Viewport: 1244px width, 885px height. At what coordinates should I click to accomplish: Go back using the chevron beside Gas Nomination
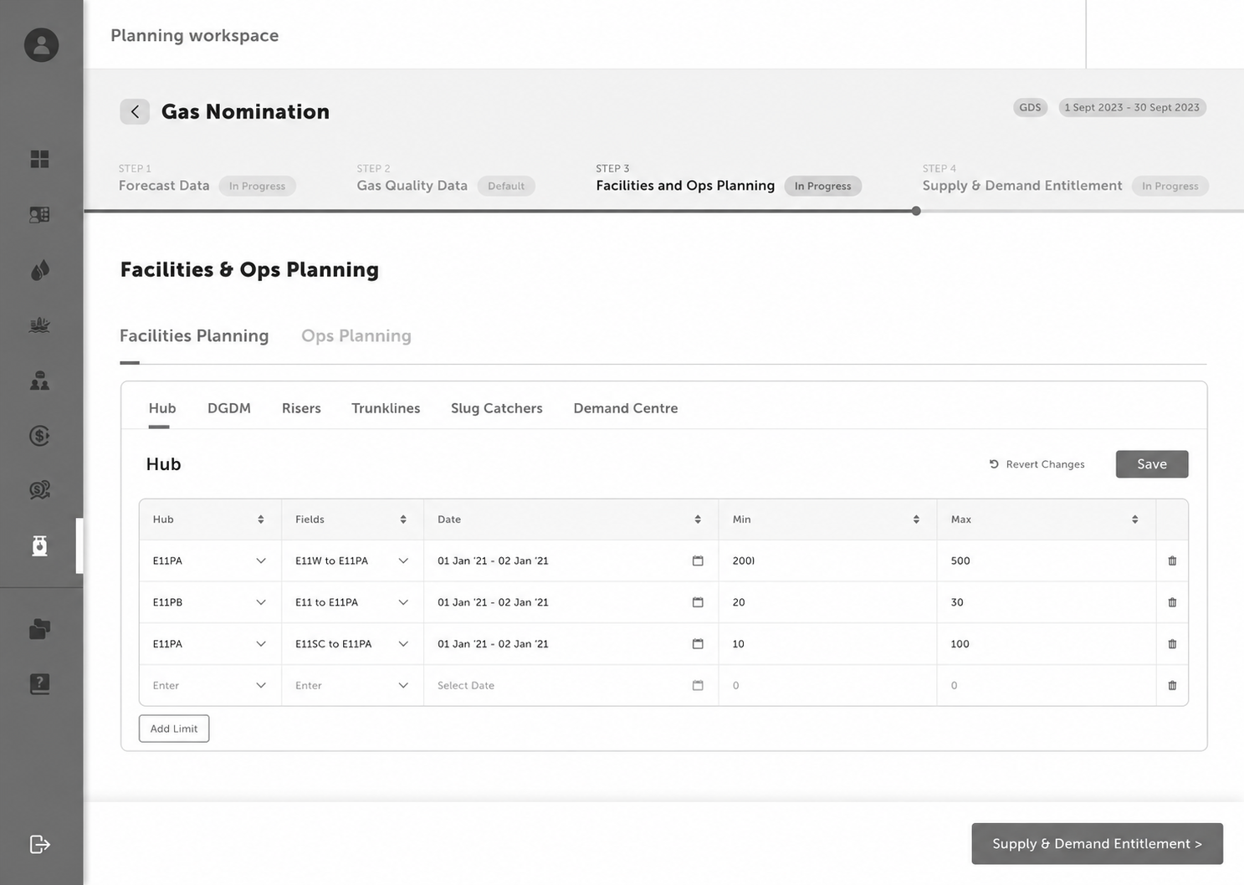(x=135, y=111)
